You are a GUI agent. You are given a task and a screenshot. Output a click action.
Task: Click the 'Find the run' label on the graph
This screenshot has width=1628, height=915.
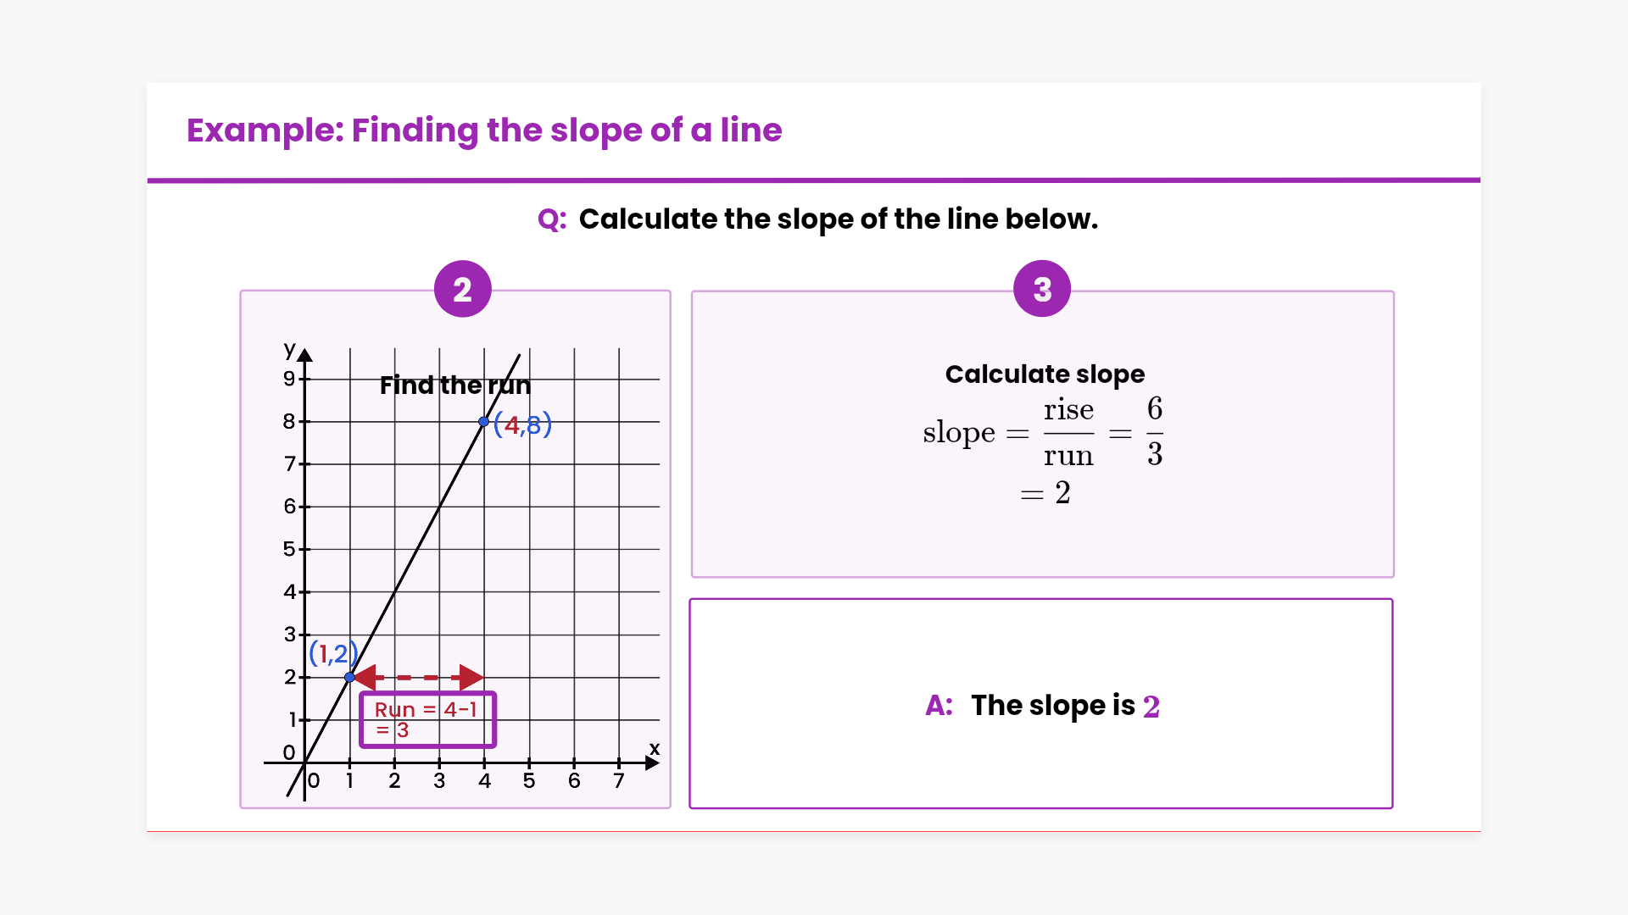(x=454, y=385)
